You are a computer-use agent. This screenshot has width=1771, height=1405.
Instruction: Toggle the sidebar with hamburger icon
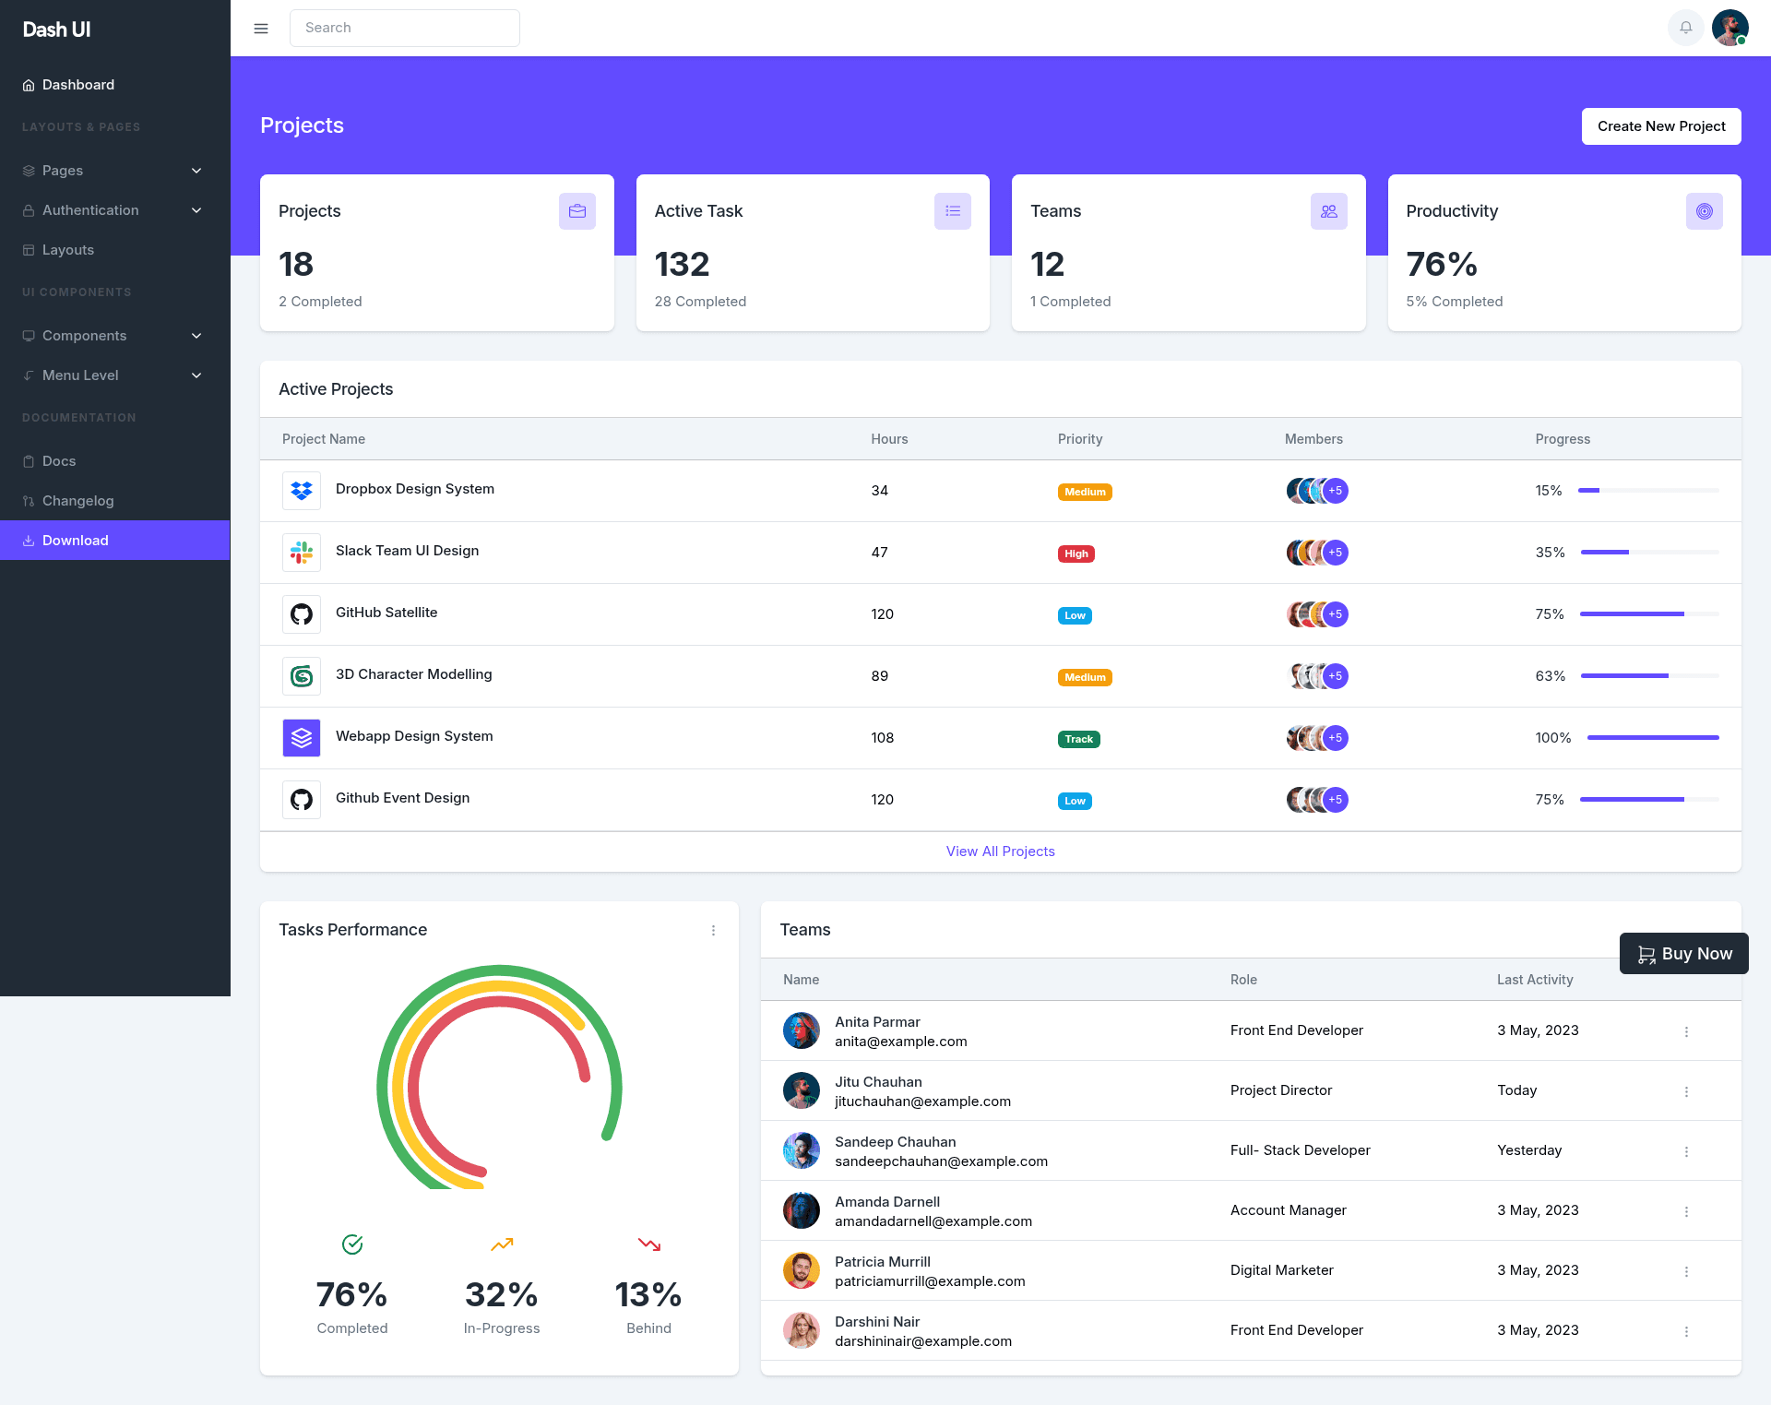(261, 29)
